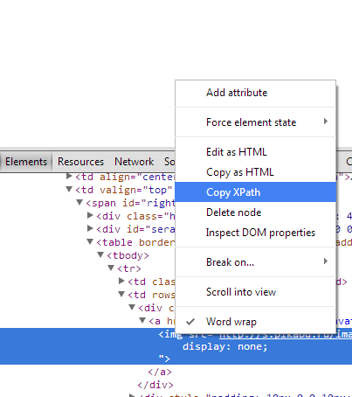Select the closing </a> tag line

tap(160, 372)
